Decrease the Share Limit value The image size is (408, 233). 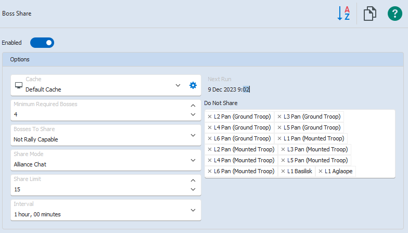(x=193, y=190)
